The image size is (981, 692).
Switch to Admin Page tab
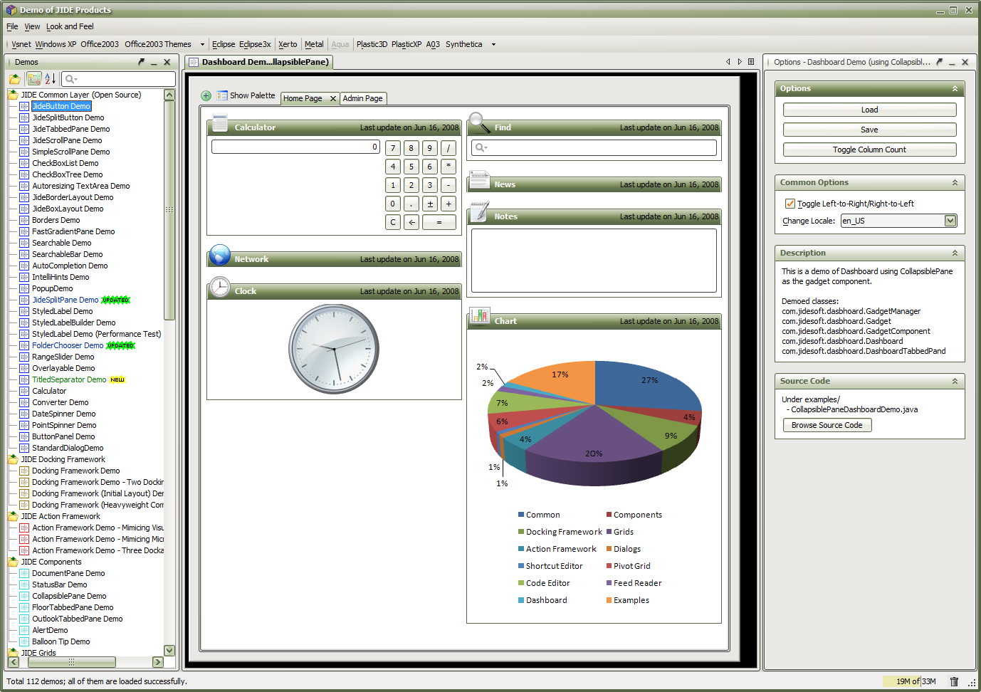[362, 98]
